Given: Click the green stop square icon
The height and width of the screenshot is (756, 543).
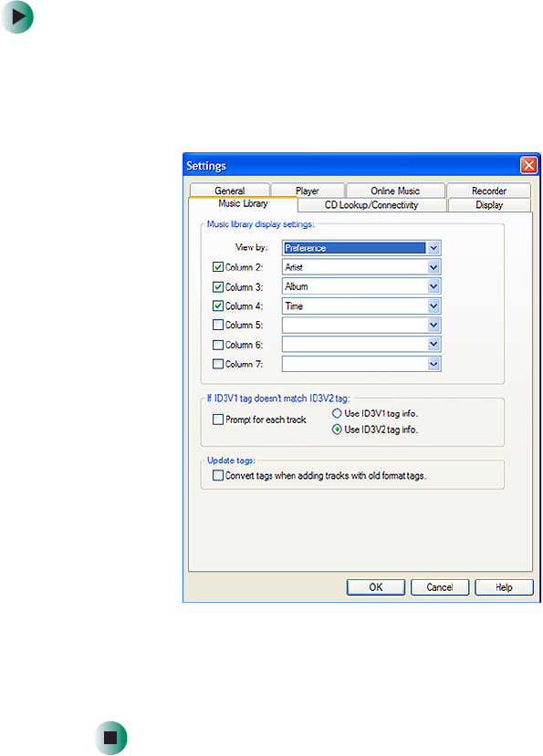Looking at the screenshot, I should (x=110, y=738).
